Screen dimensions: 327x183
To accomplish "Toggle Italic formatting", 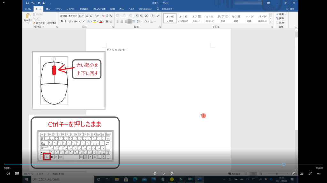I will click(65, 21).
